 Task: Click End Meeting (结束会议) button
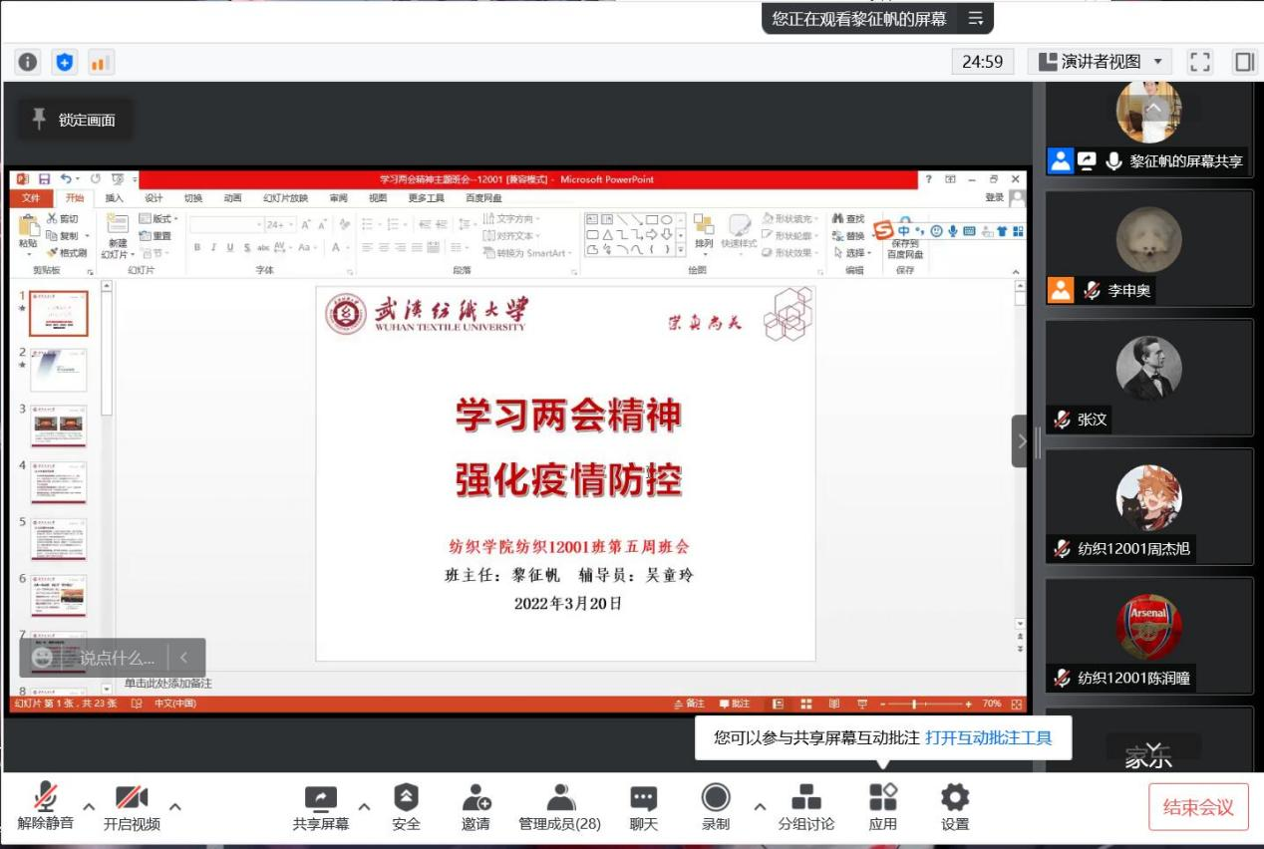point(1197,807)
